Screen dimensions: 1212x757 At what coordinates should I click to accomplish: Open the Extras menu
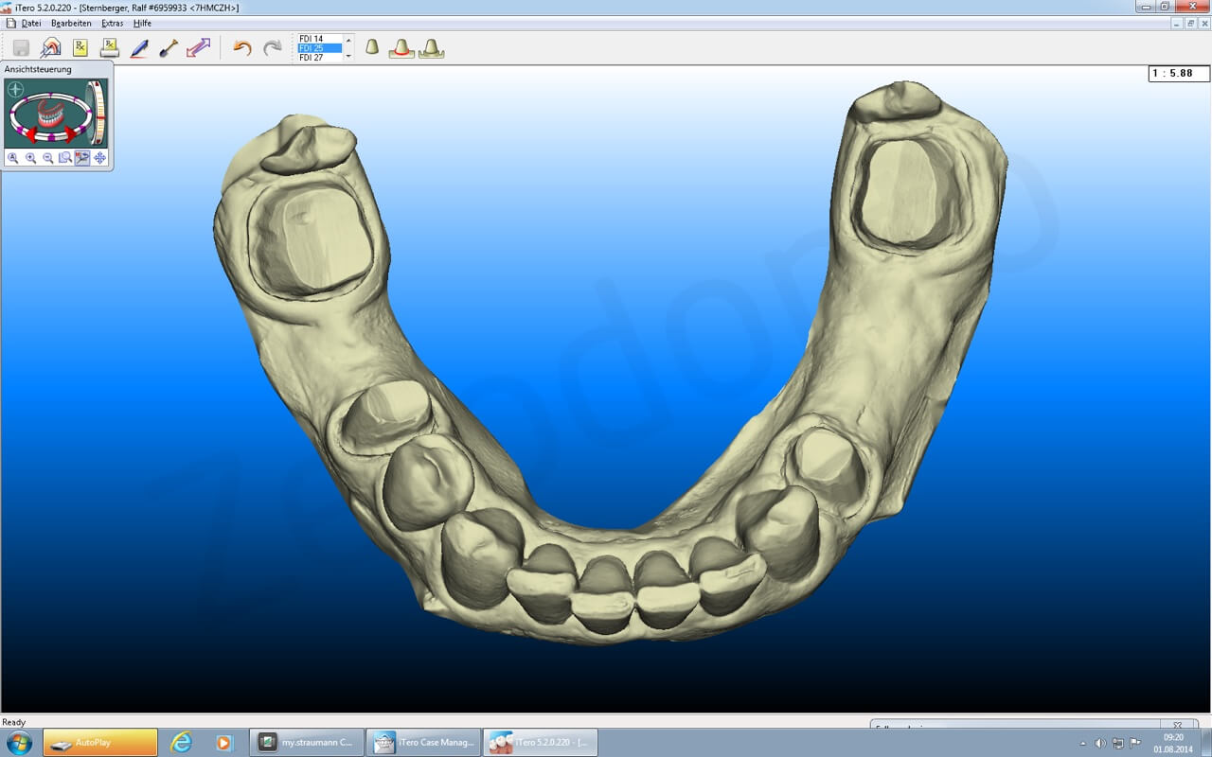tap(112, 23)
